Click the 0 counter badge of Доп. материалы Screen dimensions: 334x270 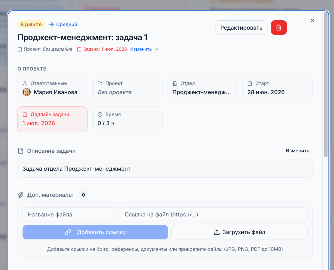[83, 195]
